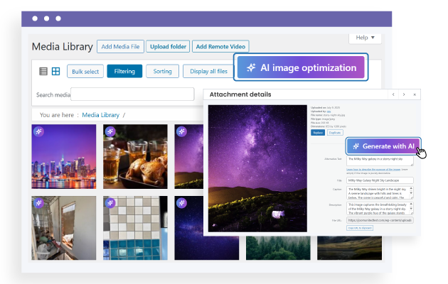The width and height of the screenshot is (448, 284).
Task: Edit the Title field
Action: 380,180
